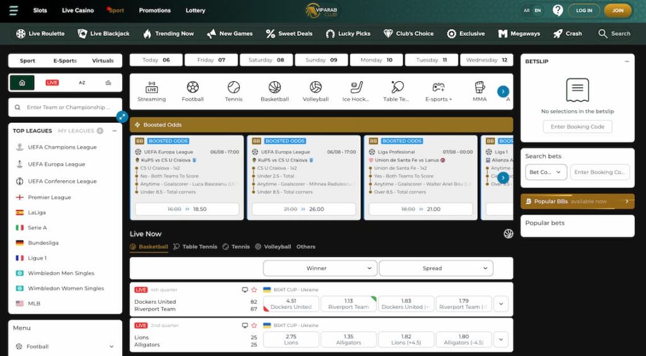This screenshot has height=356, width=646.
Task: Collapse the Betslip panel
Action: 627,61
